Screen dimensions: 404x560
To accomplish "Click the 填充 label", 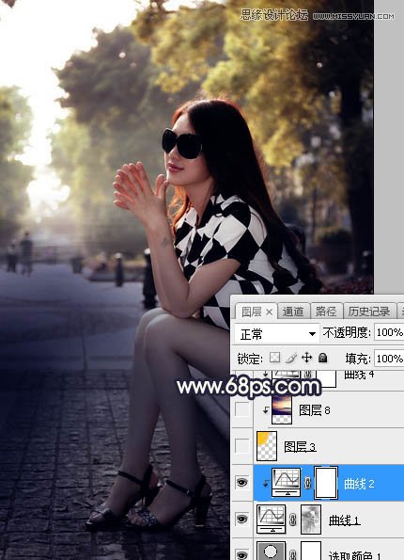I will [x=358, y=359].
